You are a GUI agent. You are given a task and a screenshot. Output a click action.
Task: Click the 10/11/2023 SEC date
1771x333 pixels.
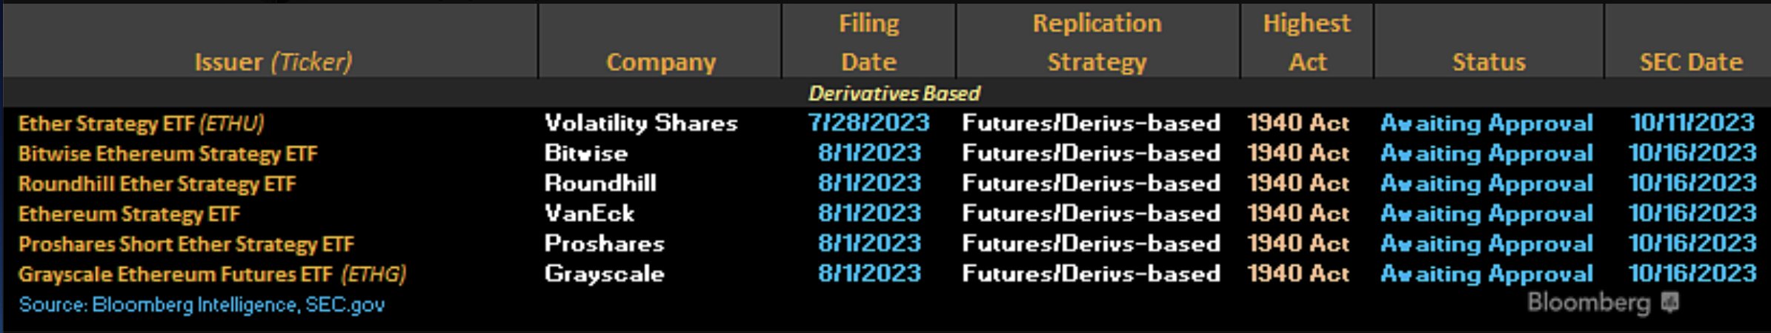click(x=1692, y=123)
